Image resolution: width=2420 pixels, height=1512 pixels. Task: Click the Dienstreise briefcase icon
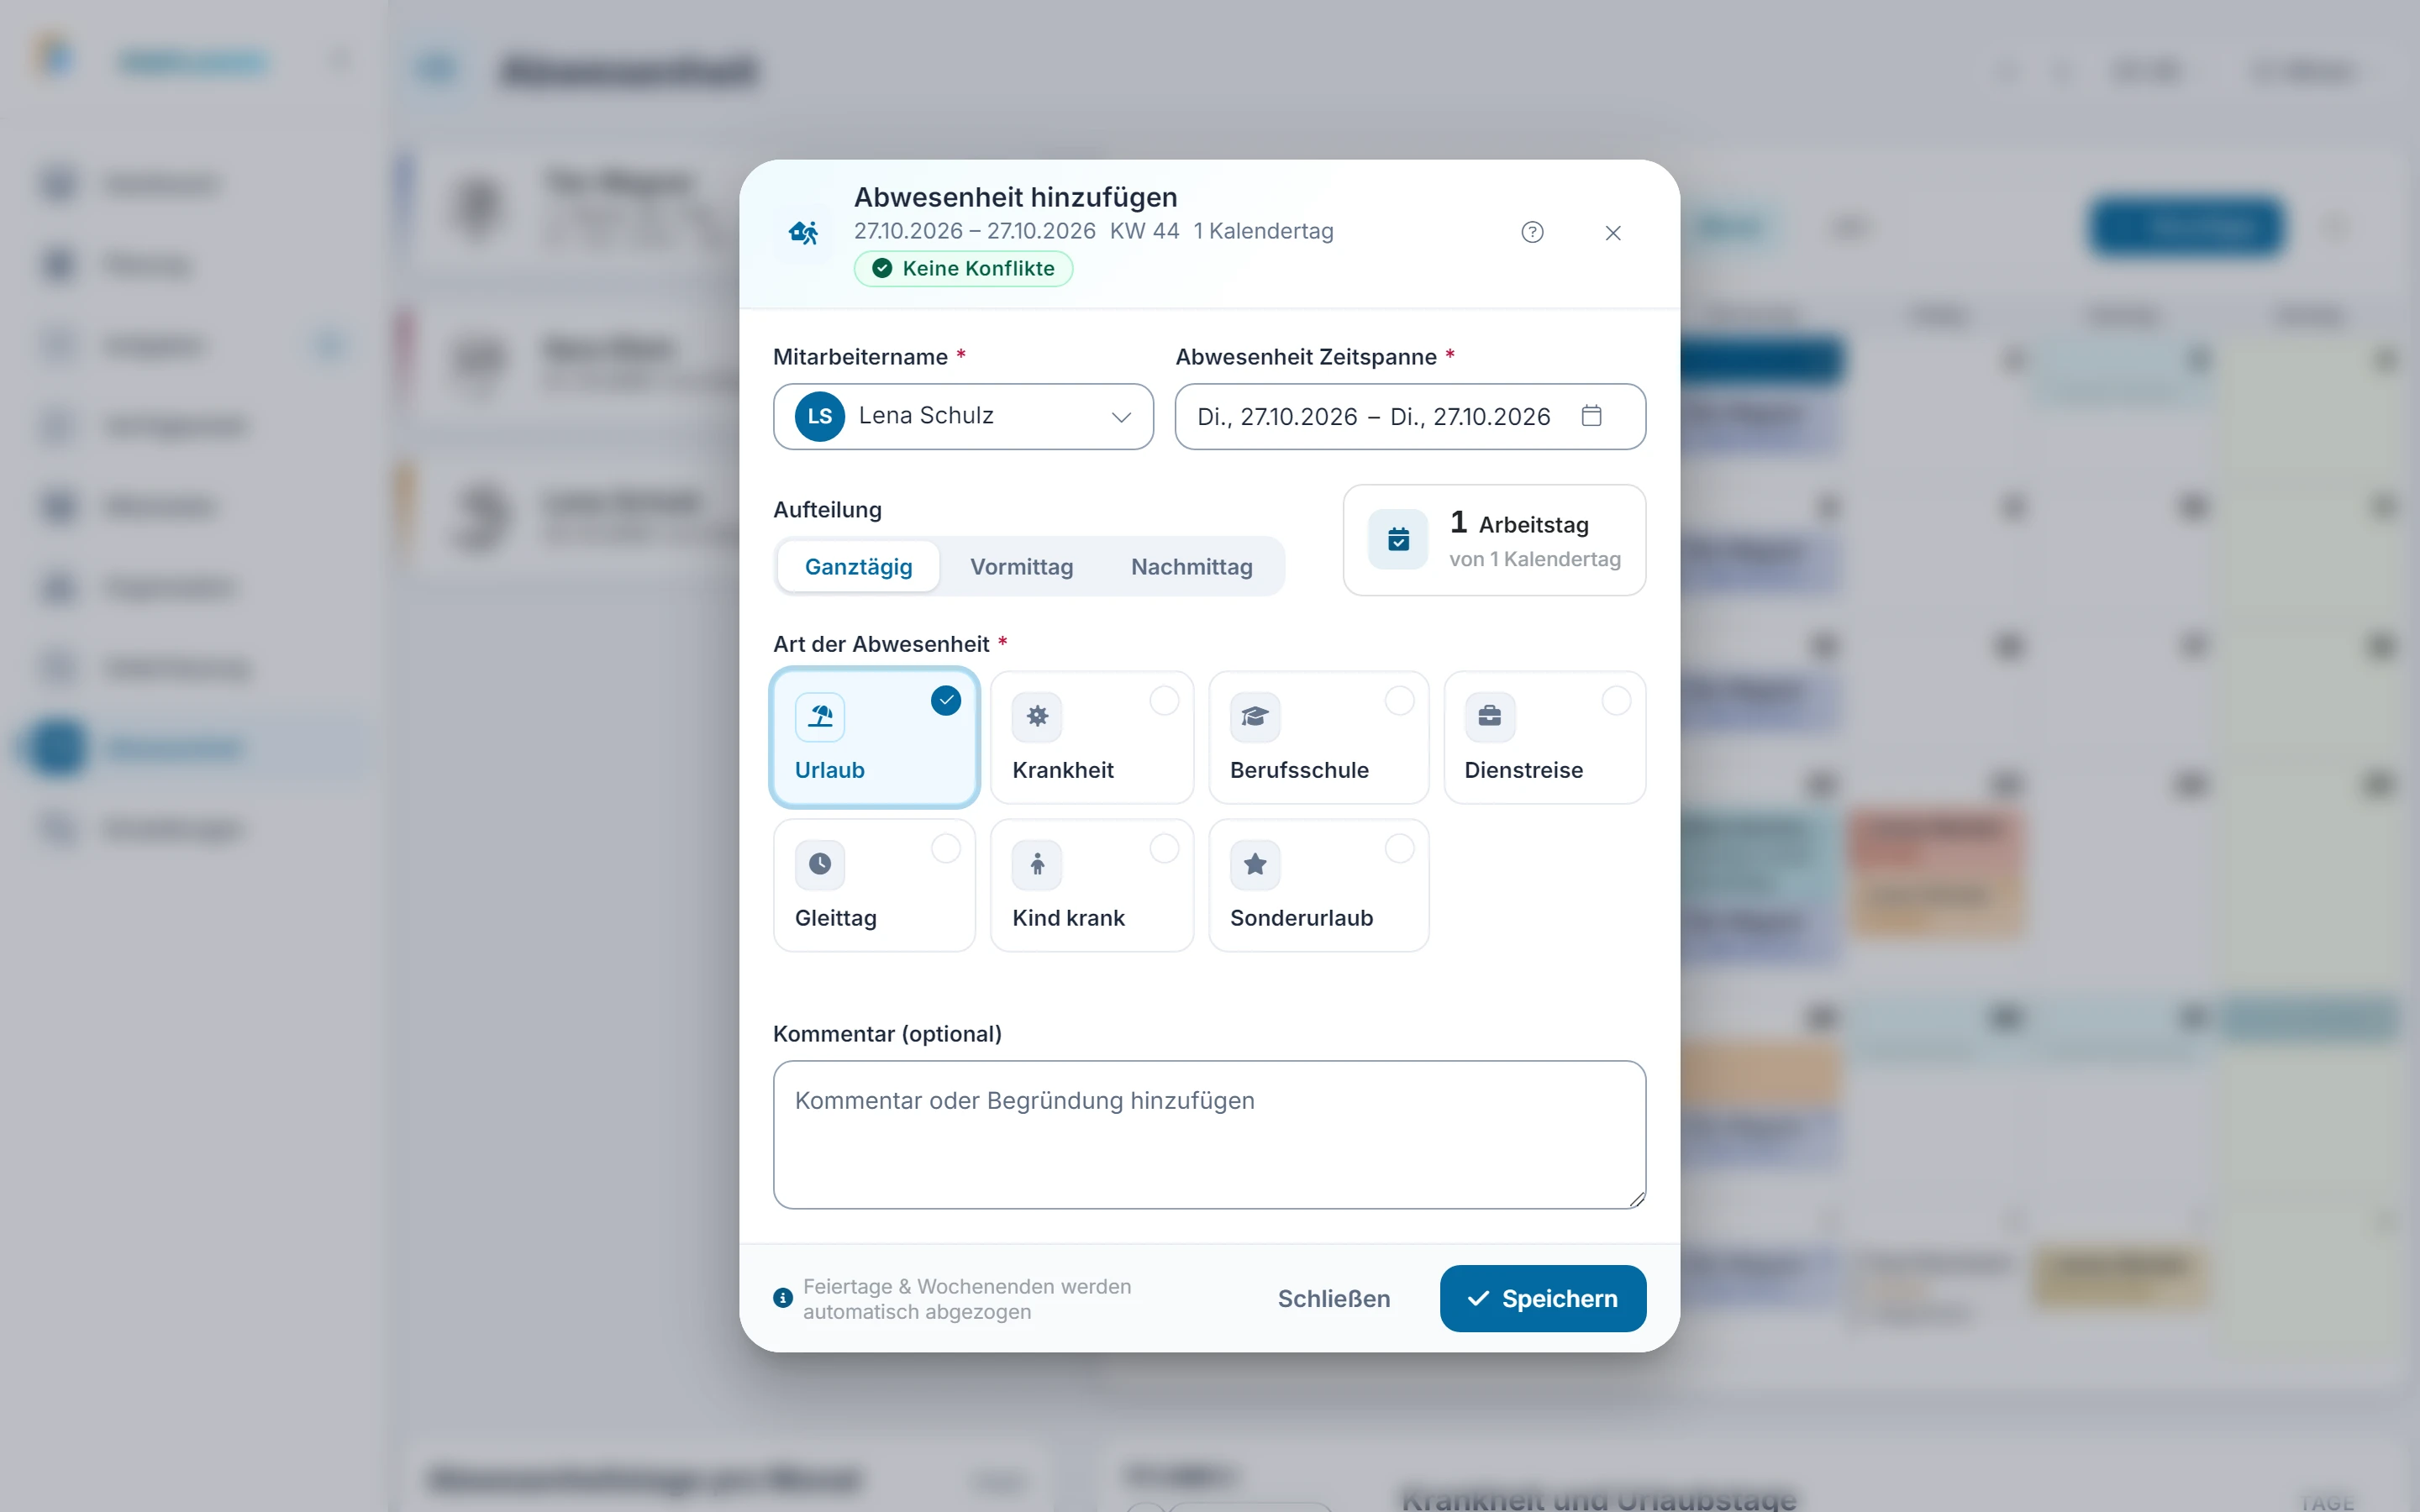[1490, 716]
